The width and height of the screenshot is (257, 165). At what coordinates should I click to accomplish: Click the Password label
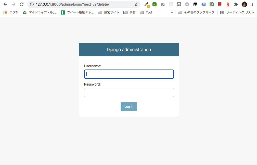pyautogui.click(x=92, y=84)
